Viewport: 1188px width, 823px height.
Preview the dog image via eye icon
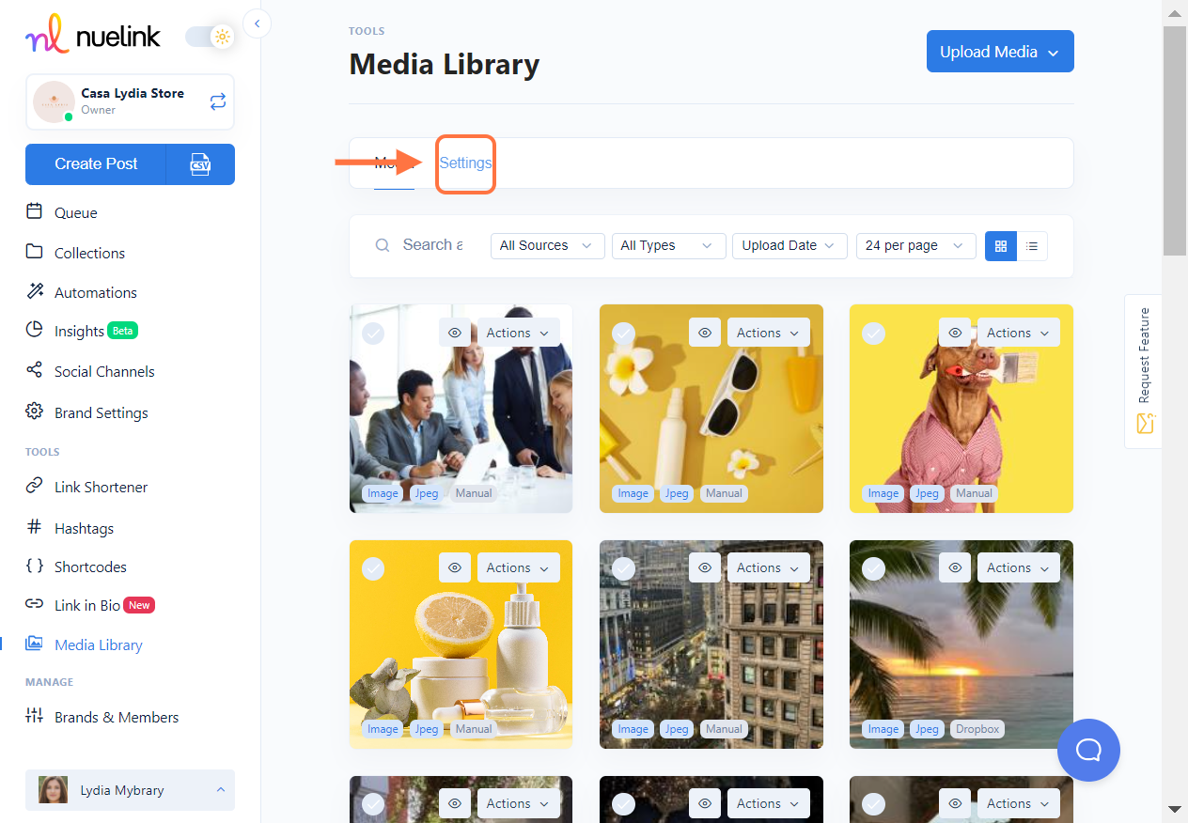955,333
